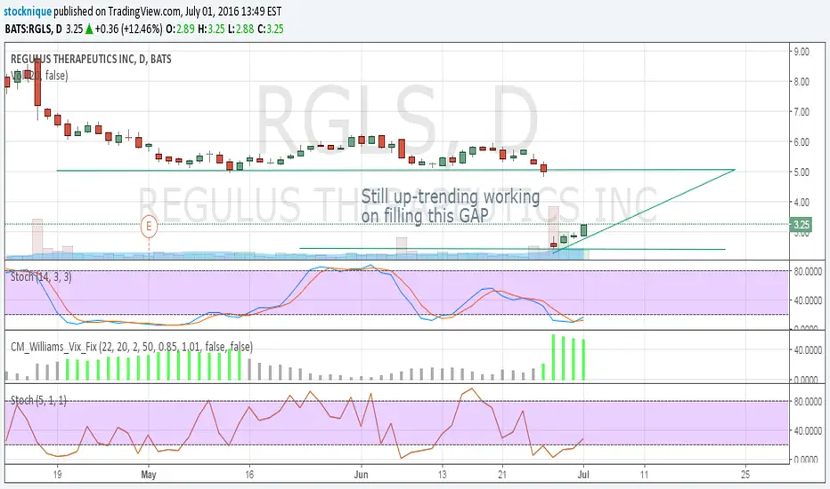Image resolution: width=830 pixels, height=489 pixels.
Task: Click the 'May' date axis label
Action: 149,475
